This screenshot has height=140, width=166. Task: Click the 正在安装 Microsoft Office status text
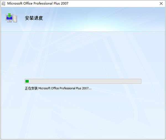point(58,88)
